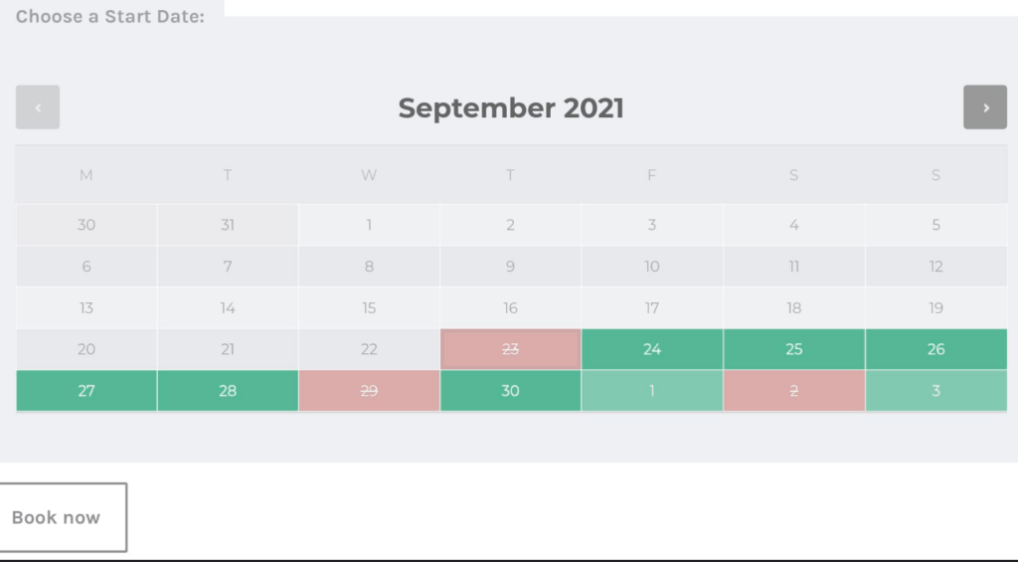Screen dimensions: 1018x562
Task: Choose September 26 as start date
Action: point(935,349)
